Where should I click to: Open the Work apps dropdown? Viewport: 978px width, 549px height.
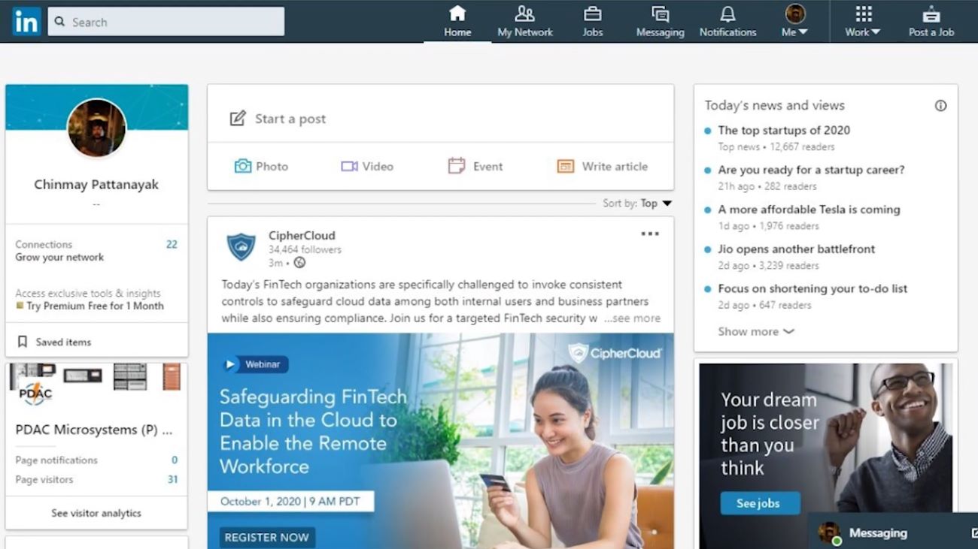pyautogui.click(x=863, y=21)
